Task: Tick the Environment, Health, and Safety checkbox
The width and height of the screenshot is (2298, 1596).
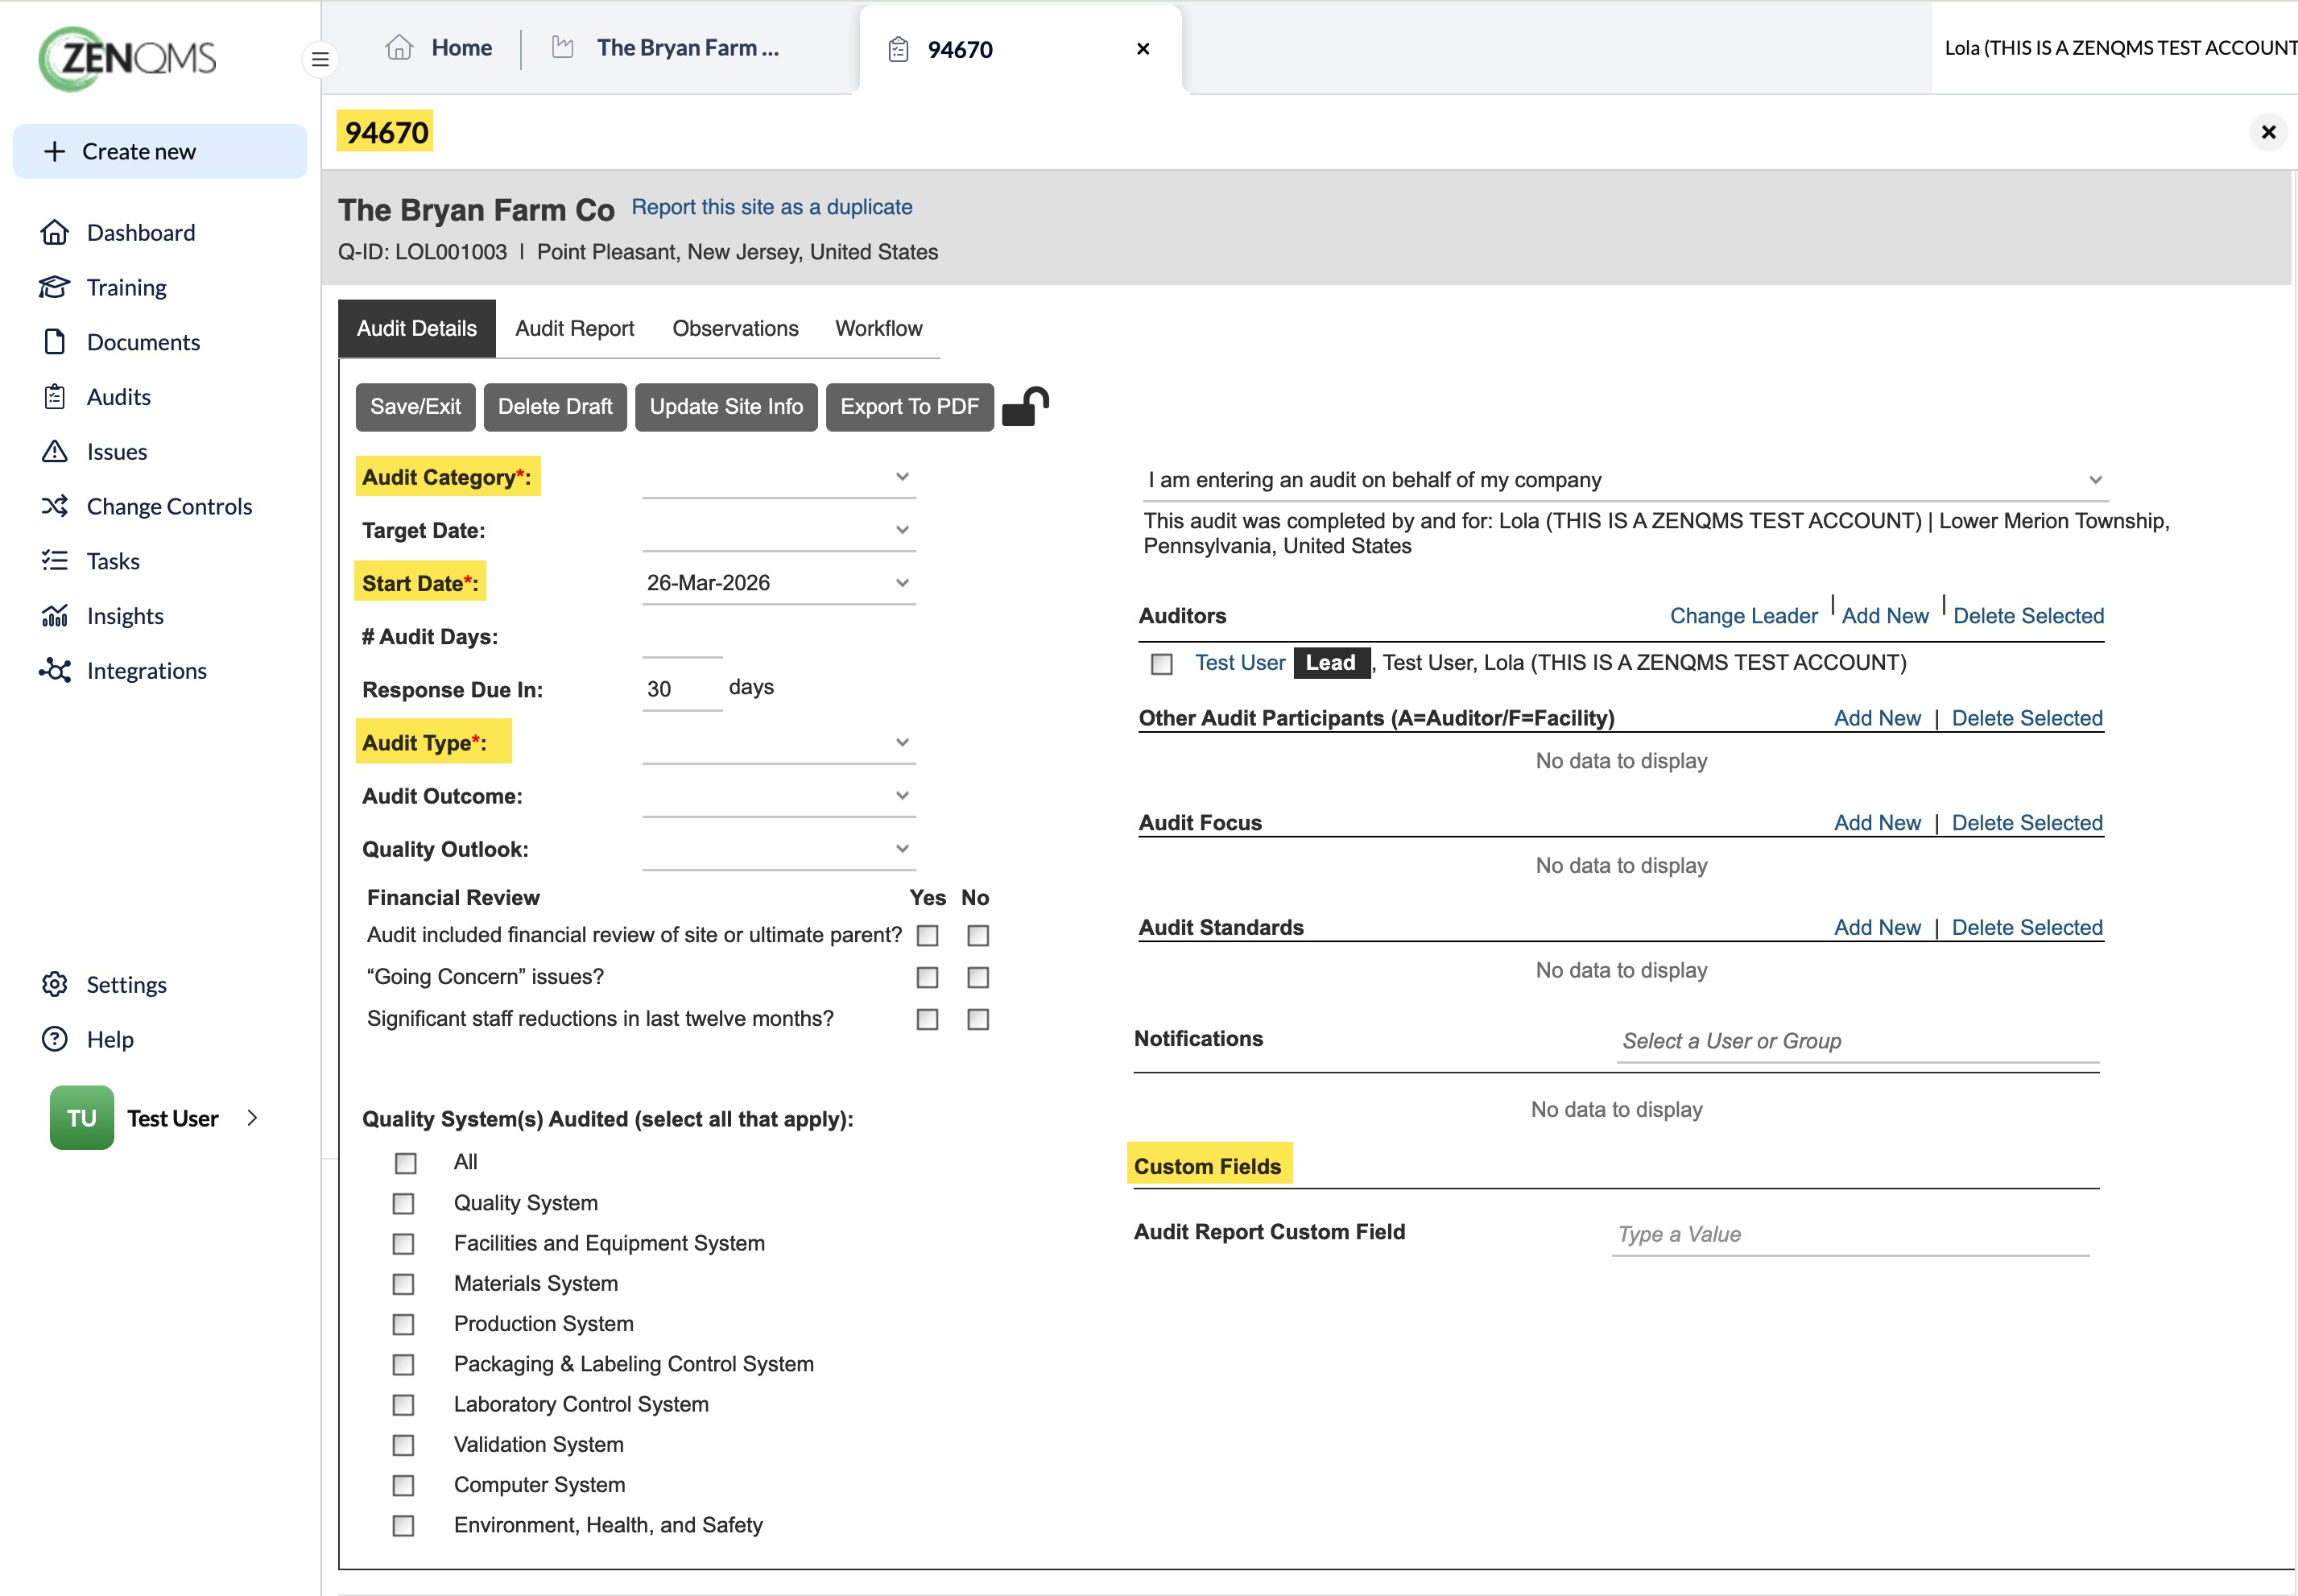Action: 403,1526
